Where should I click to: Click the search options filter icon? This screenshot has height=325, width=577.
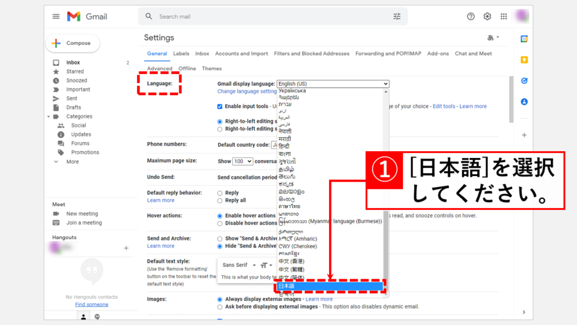[x=397, y=16]
